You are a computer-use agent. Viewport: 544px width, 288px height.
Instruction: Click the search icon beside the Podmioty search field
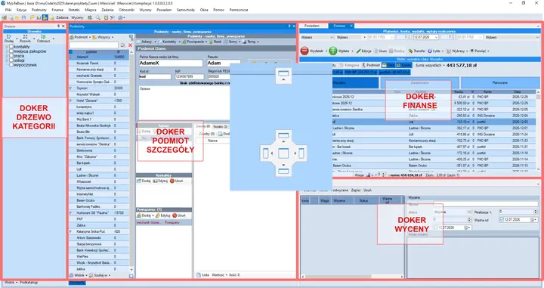122,45
